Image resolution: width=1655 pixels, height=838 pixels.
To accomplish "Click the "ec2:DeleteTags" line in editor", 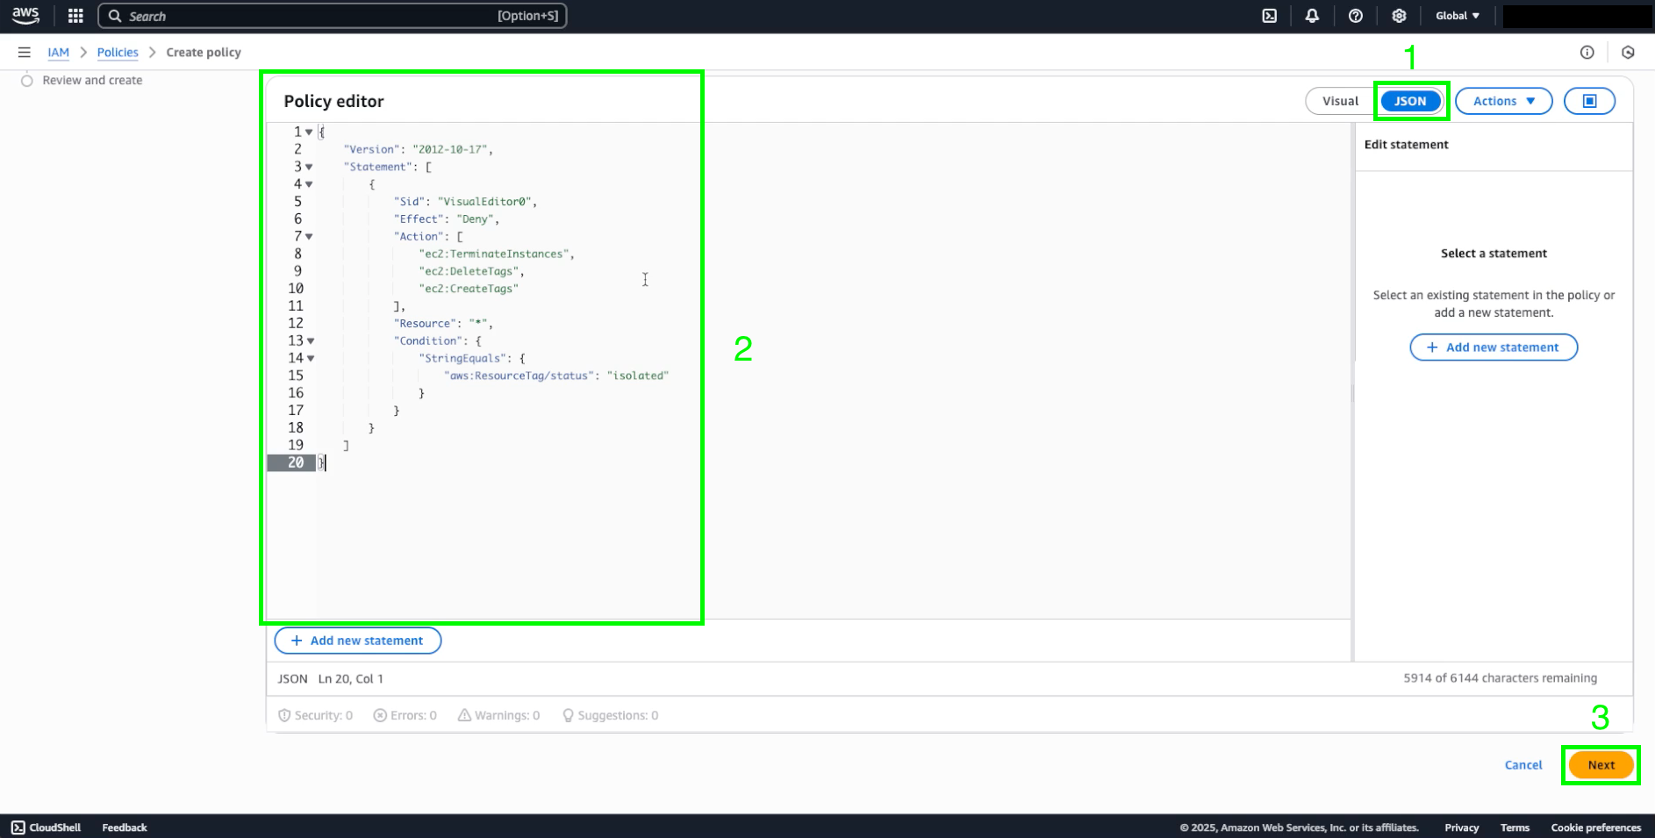I will tap(471, 272).
